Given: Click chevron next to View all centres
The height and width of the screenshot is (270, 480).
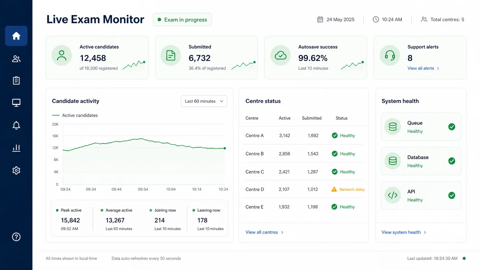Looking at the screenshot, I should pyautogui.click(x=282, y=232).
